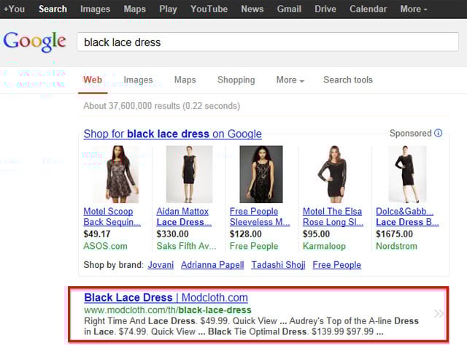467x346 pixels.
Task: Expand the More dropdown in top bar
Action: click(x=414, y=9)
